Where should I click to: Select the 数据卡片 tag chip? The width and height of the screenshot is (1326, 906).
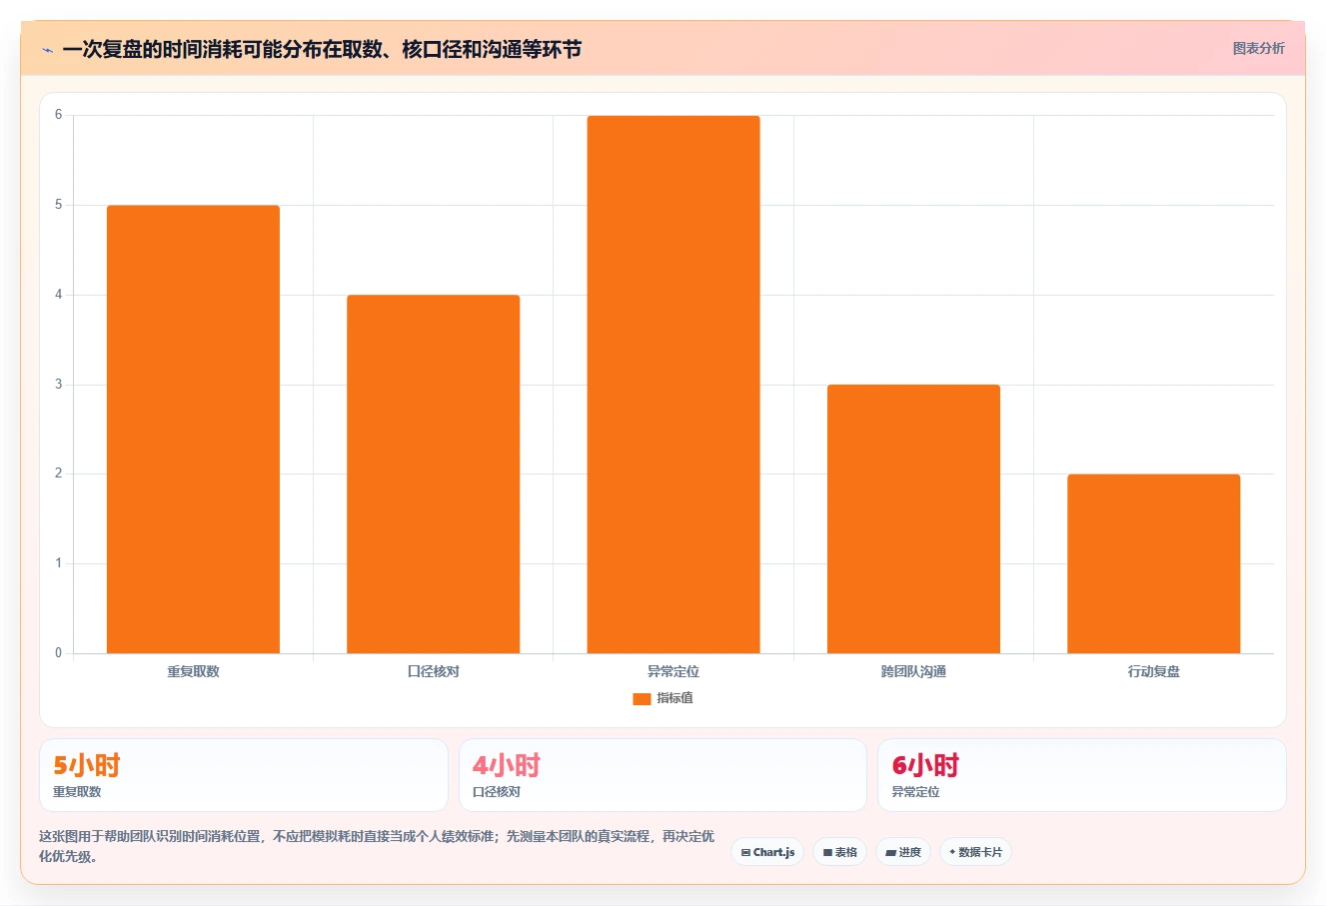(x=975, y=852)
